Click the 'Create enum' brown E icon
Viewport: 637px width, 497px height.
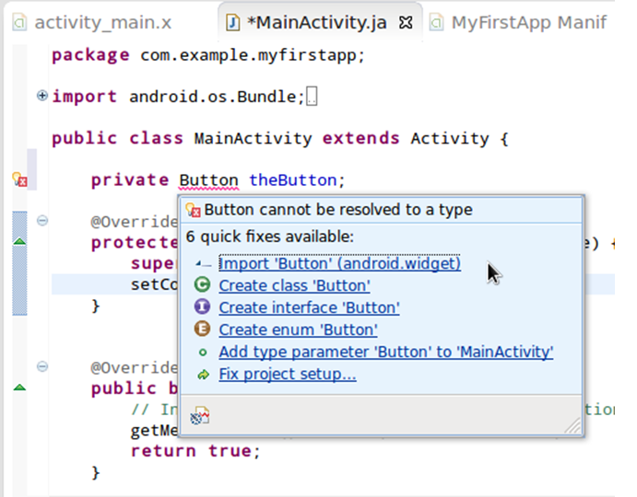click(202, 329)
